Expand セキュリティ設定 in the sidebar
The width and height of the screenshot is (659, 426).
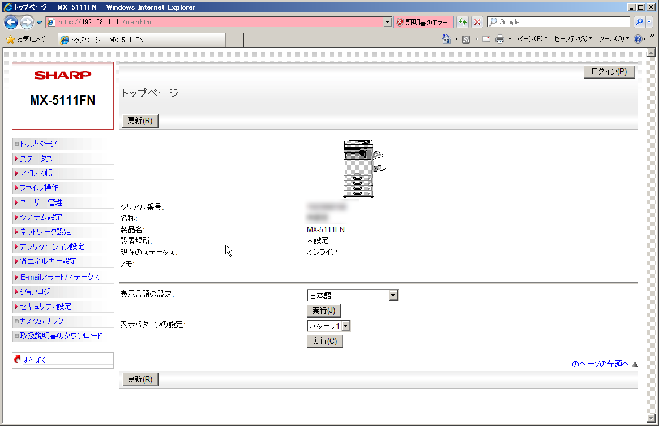pyautogui.click(x=46, y=306)
